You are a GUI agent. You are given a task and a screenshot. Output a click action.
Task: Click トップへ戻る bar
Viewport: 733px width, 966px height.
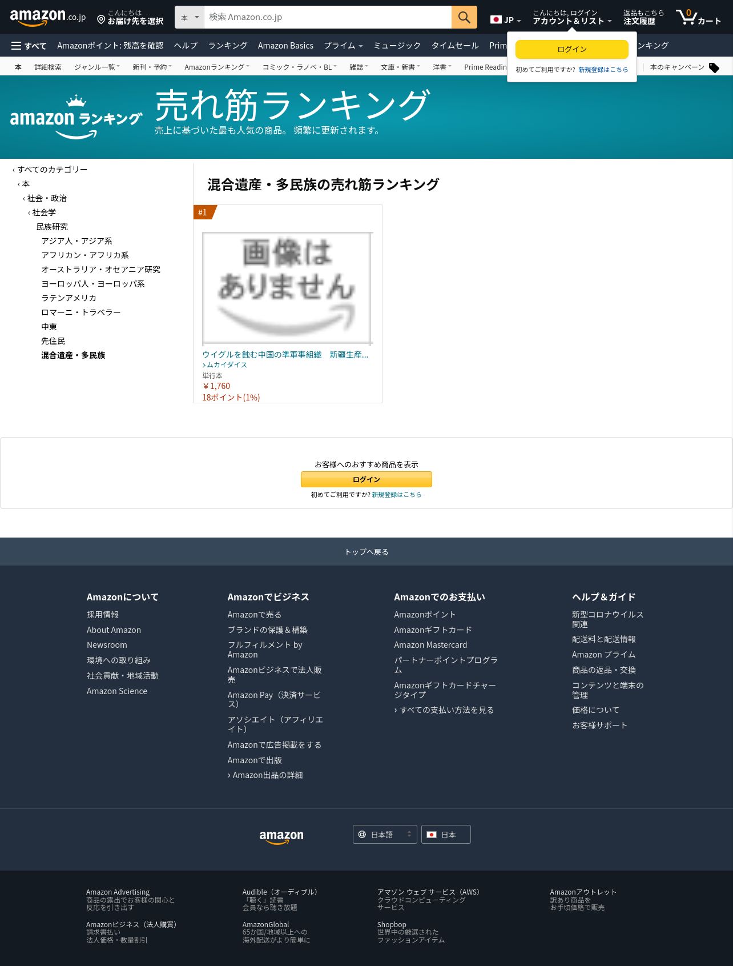coord(366,552)
